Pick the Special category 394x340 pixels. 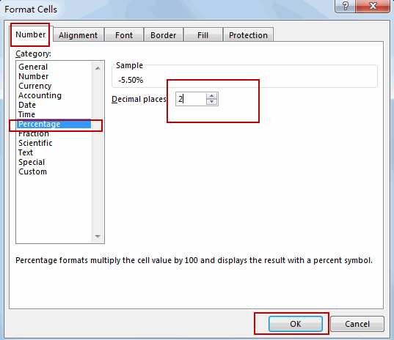click(x=54, y=162)
